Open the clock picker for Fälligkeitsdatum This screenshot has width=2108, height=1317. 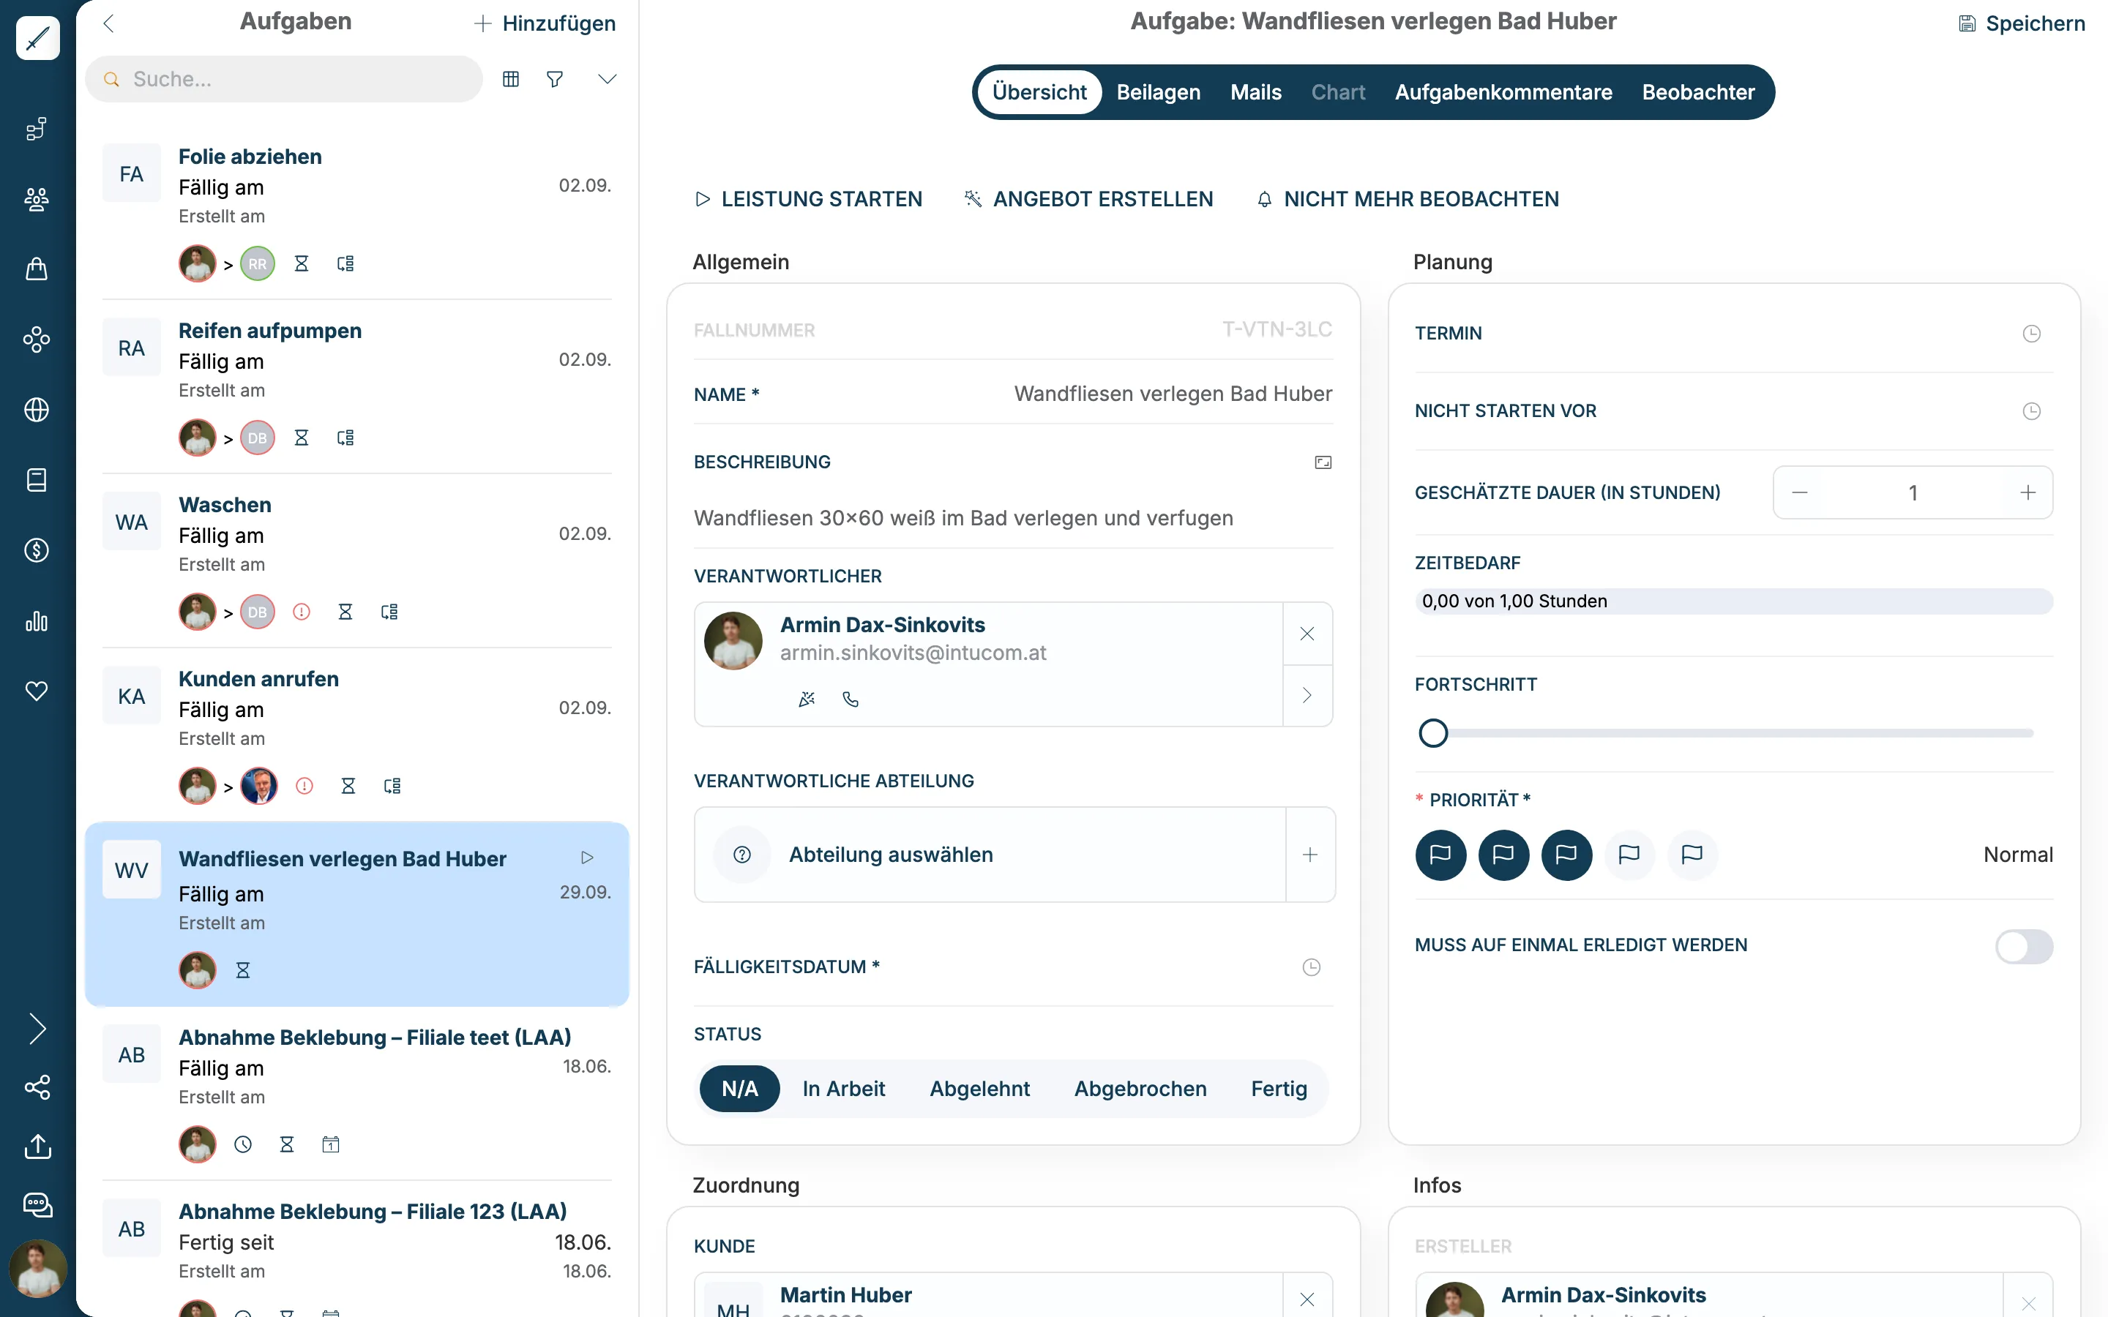[x=1311, y=967]
